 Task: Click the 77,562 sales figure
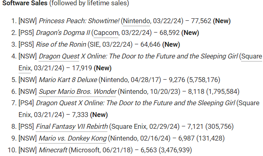[201, 21]
